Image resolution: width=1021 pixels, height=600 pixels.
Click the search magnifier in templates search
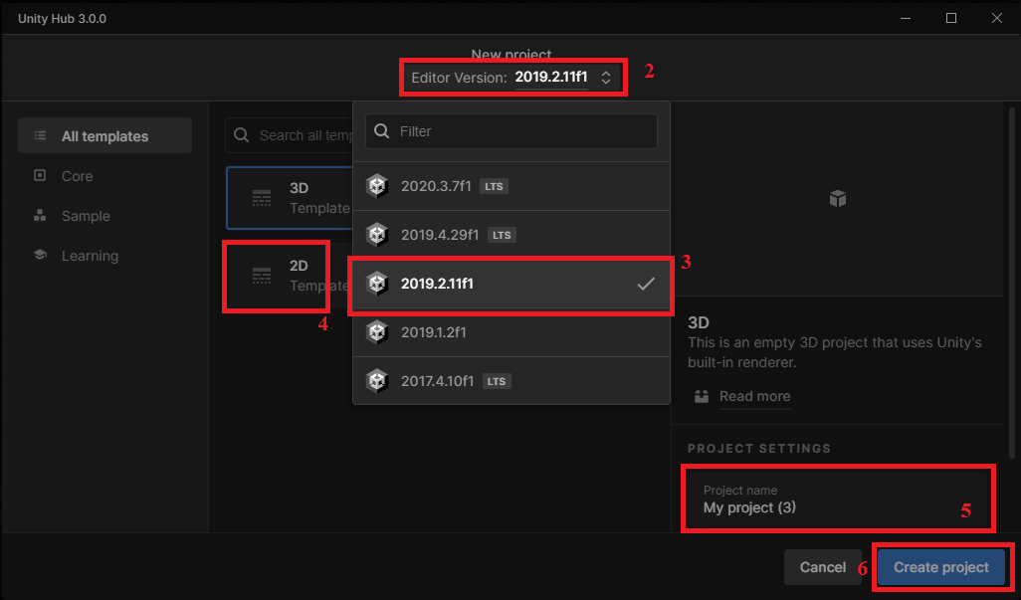point(242,135)
